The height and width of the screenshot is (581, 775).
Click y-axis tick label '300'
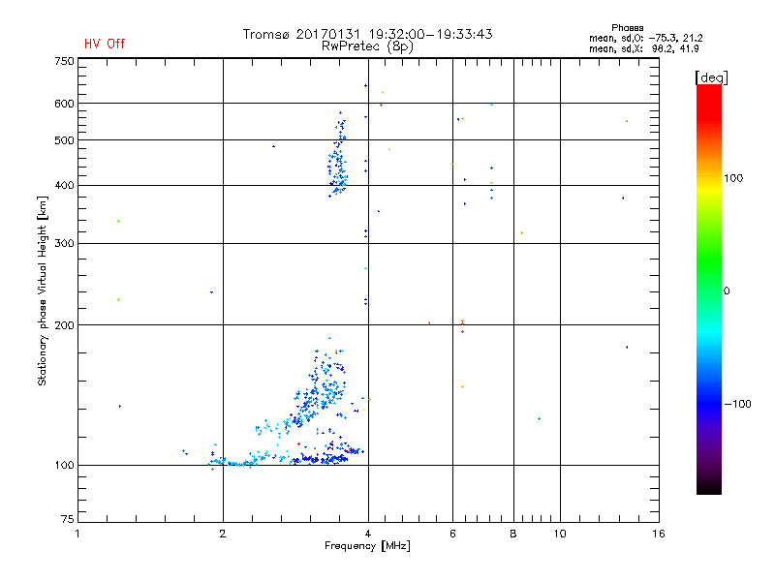tap(64, 244)
